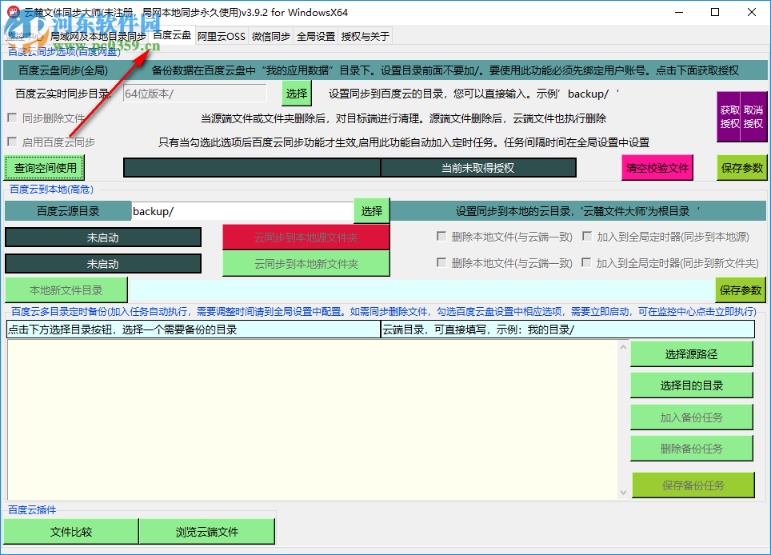Click the green 云同步到本地新文件夹 button
This screenshot has height=555, width=771.
coord(306,262)
